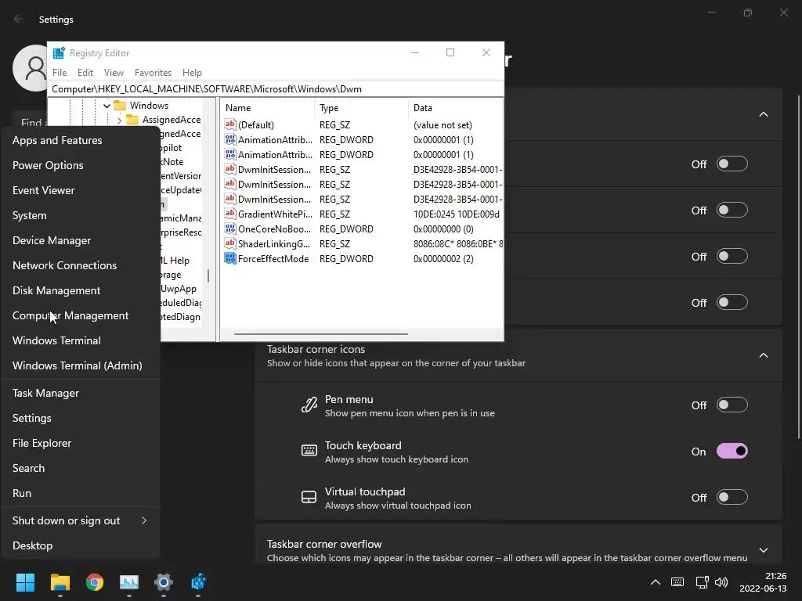802x601 pixels.
Task: Click the Settings window vertical scrollbar
Action: point(798,266)
